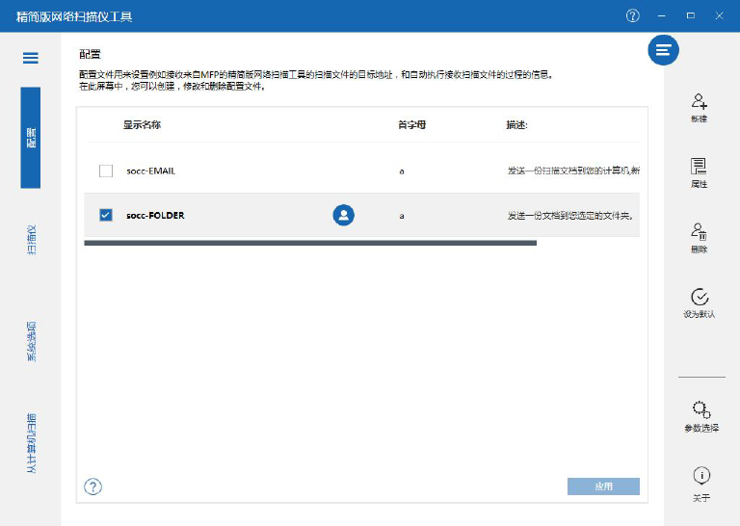Select the socc-FOLDER profile name

(x=155, y=216)
